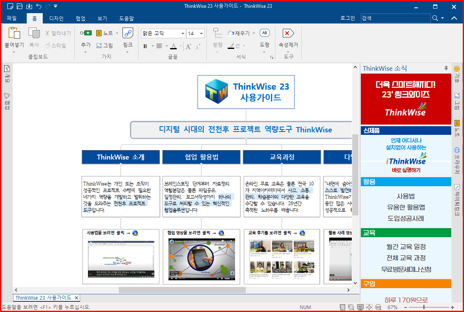The image size is (464, 312).
Task: Switch to the View (보기) tab
Action: (x=102, y=18)
